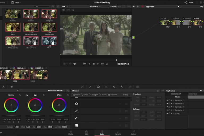Screen dimensions: 204x136
Task: Open the Color Match palette icon
Action: 3,87
